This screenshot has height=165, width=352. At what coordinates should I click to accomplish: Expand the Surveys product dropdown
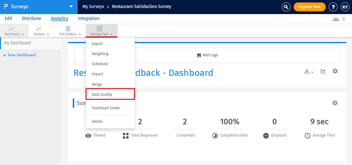[71, 6]
